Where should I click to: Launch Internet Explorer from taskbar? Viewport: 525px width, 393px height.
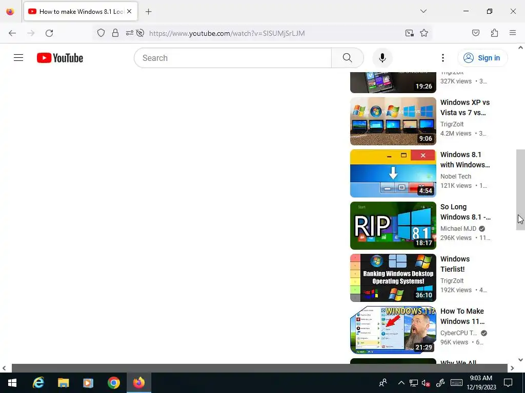pos(38,383)
